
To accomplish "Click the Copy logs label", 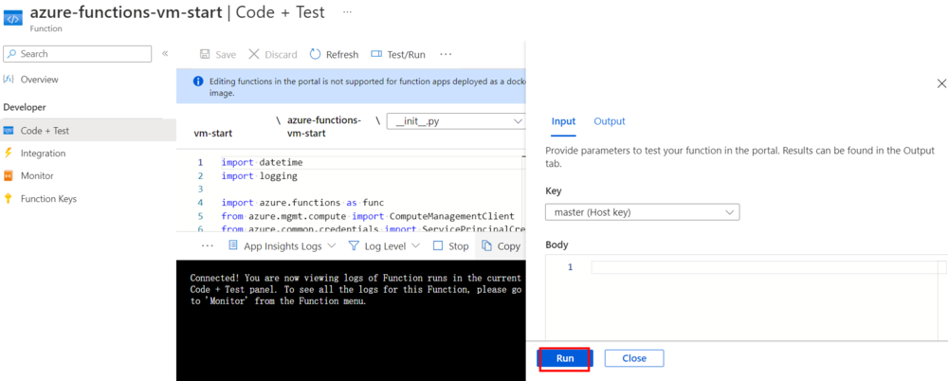I will [x=508, y=246].
